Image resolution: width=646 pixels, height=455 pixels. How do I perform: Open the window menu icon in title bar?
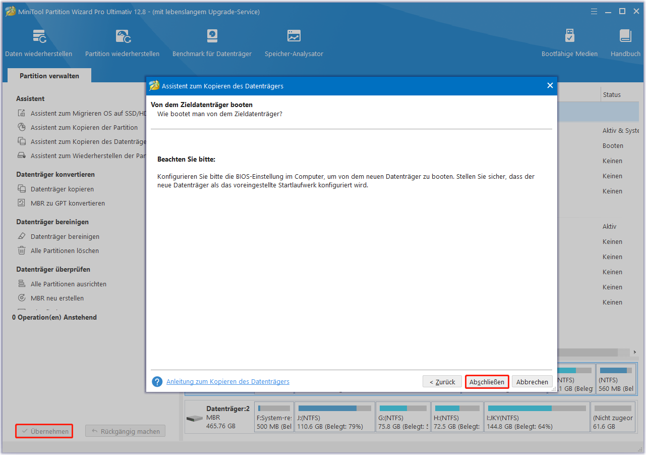click(x=595, y=11)
